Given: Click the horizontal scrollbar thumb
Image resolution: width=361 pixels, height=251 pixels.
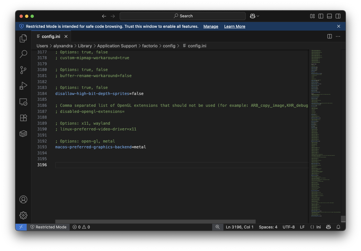Looking at the screenshot, I should click(x=155, y=222).
